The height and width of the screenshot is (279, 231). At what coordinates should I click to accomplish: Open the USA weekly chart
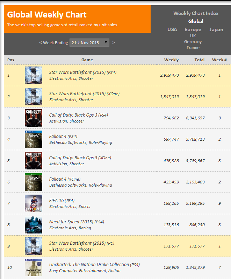pyautogui.click(x=172, y=29)
